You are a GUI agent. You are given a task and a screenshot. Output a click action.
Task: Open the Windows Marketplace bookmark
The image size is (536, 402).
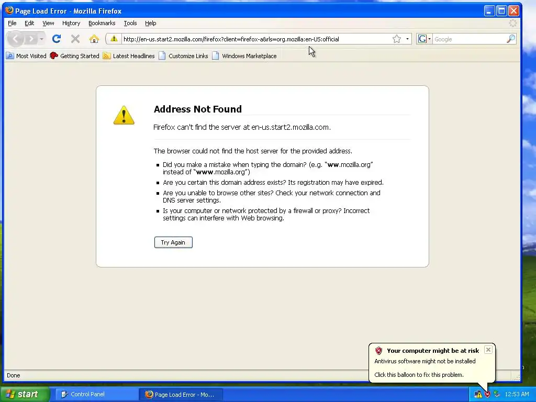coord(244,55)
